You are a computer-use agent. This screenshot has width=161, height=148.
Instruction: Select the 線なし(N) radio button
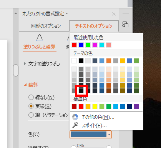(31, 98)
